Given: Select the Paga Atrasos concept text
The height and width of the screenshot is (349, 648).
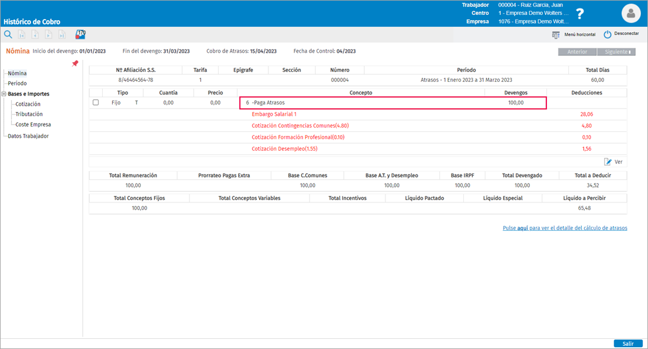Looking at the screenshot, I should [x=268, y=103].
